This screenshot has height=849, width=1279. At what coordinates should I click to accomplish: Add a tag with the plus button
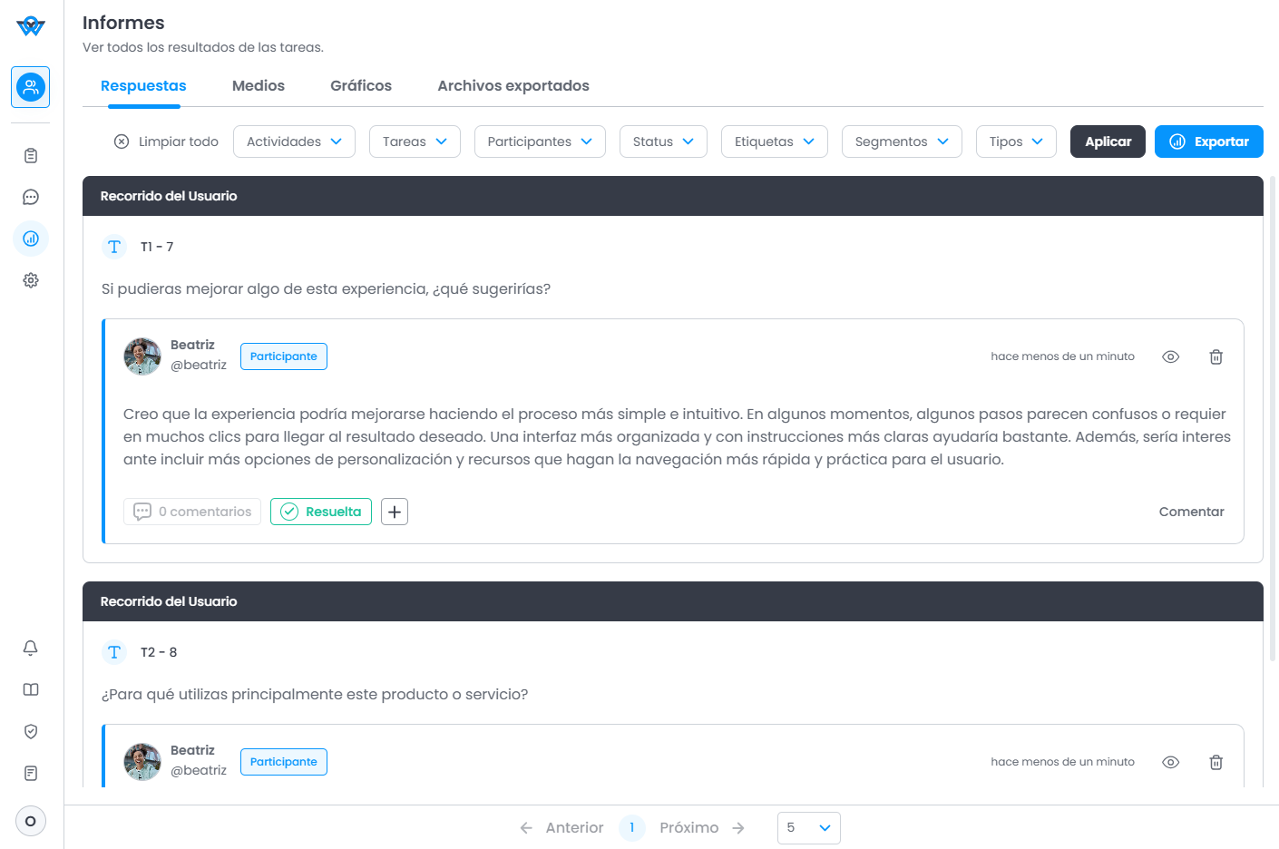point(395,512)
